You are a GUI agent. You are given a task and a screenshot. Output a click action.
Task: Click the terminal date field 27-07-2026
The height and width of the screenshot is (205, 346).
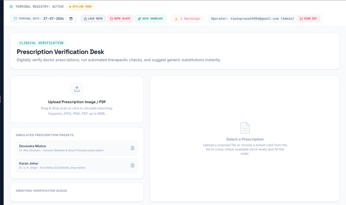click(53, 19)
